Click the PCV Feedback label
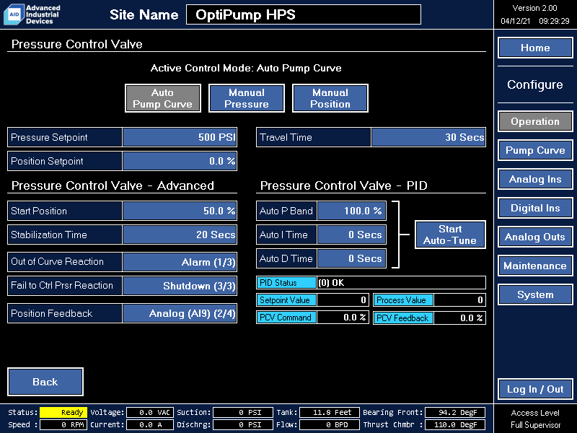Screen dimensions: 577x433 (x=403, y=318)
